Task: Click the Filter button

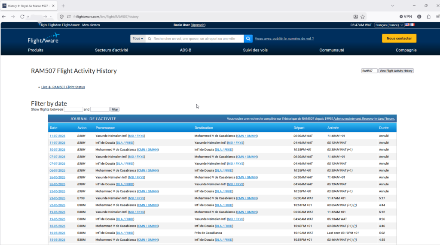Action: pyautogui.click(x=114, y=109)
